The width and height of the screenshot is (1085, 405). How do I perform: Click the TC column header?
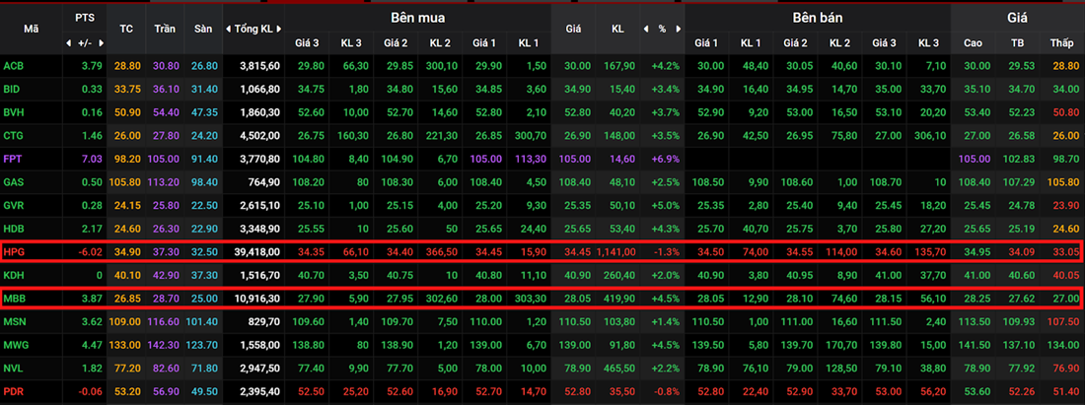click(125, 29)
